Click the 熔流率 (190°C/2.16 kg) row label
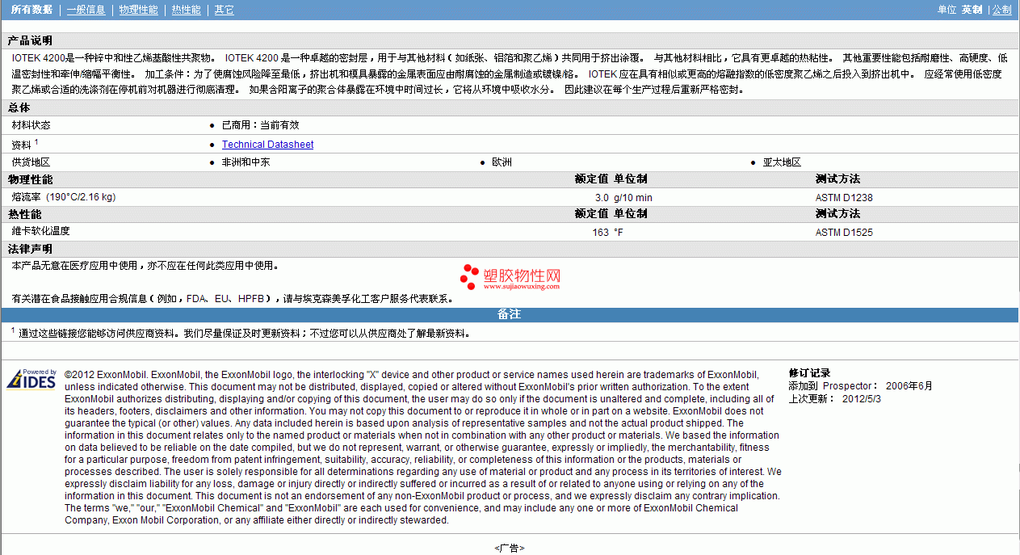 coord(63,197)
